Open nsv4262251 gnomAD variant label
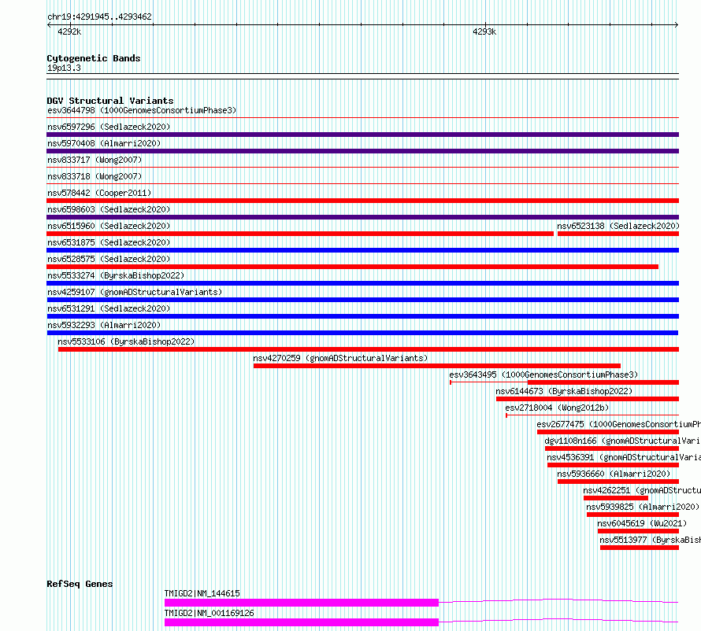 [642, 490]
